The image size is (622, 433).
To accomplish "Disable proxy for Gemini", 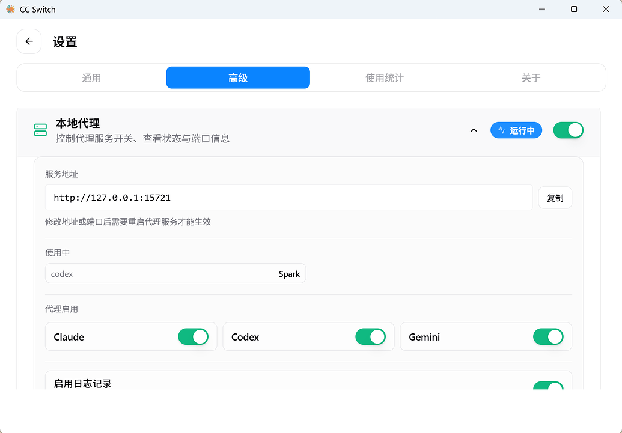I will [x=548, y=337].
